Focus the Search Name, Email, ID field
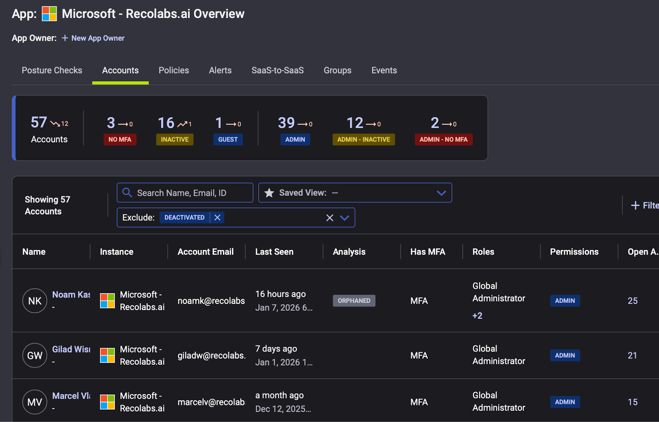The width and height of the screenshot is (659, 422). 185,192
